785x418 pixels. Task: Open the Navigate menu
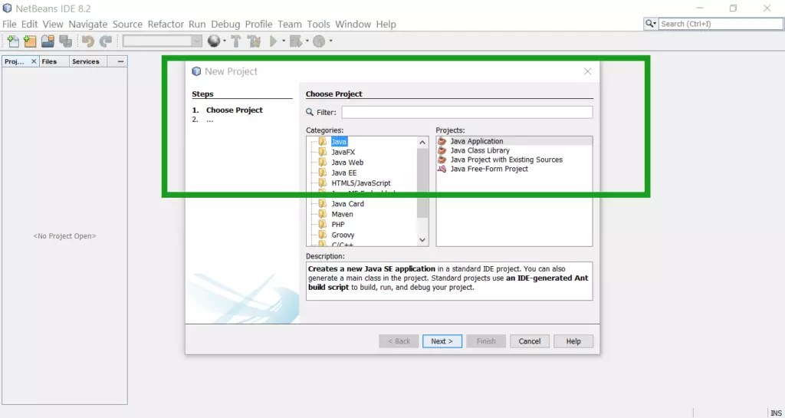(88, 24)
